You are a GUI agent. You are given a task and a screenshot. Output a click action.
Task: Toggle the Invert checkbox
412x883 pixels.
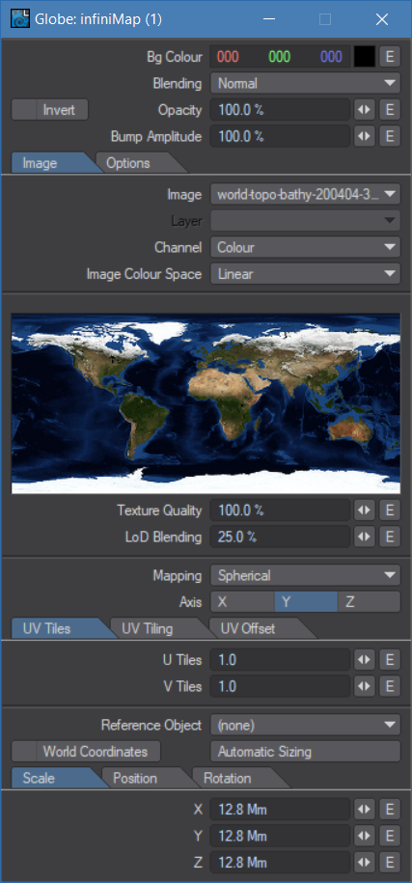(x=50, y=110)
